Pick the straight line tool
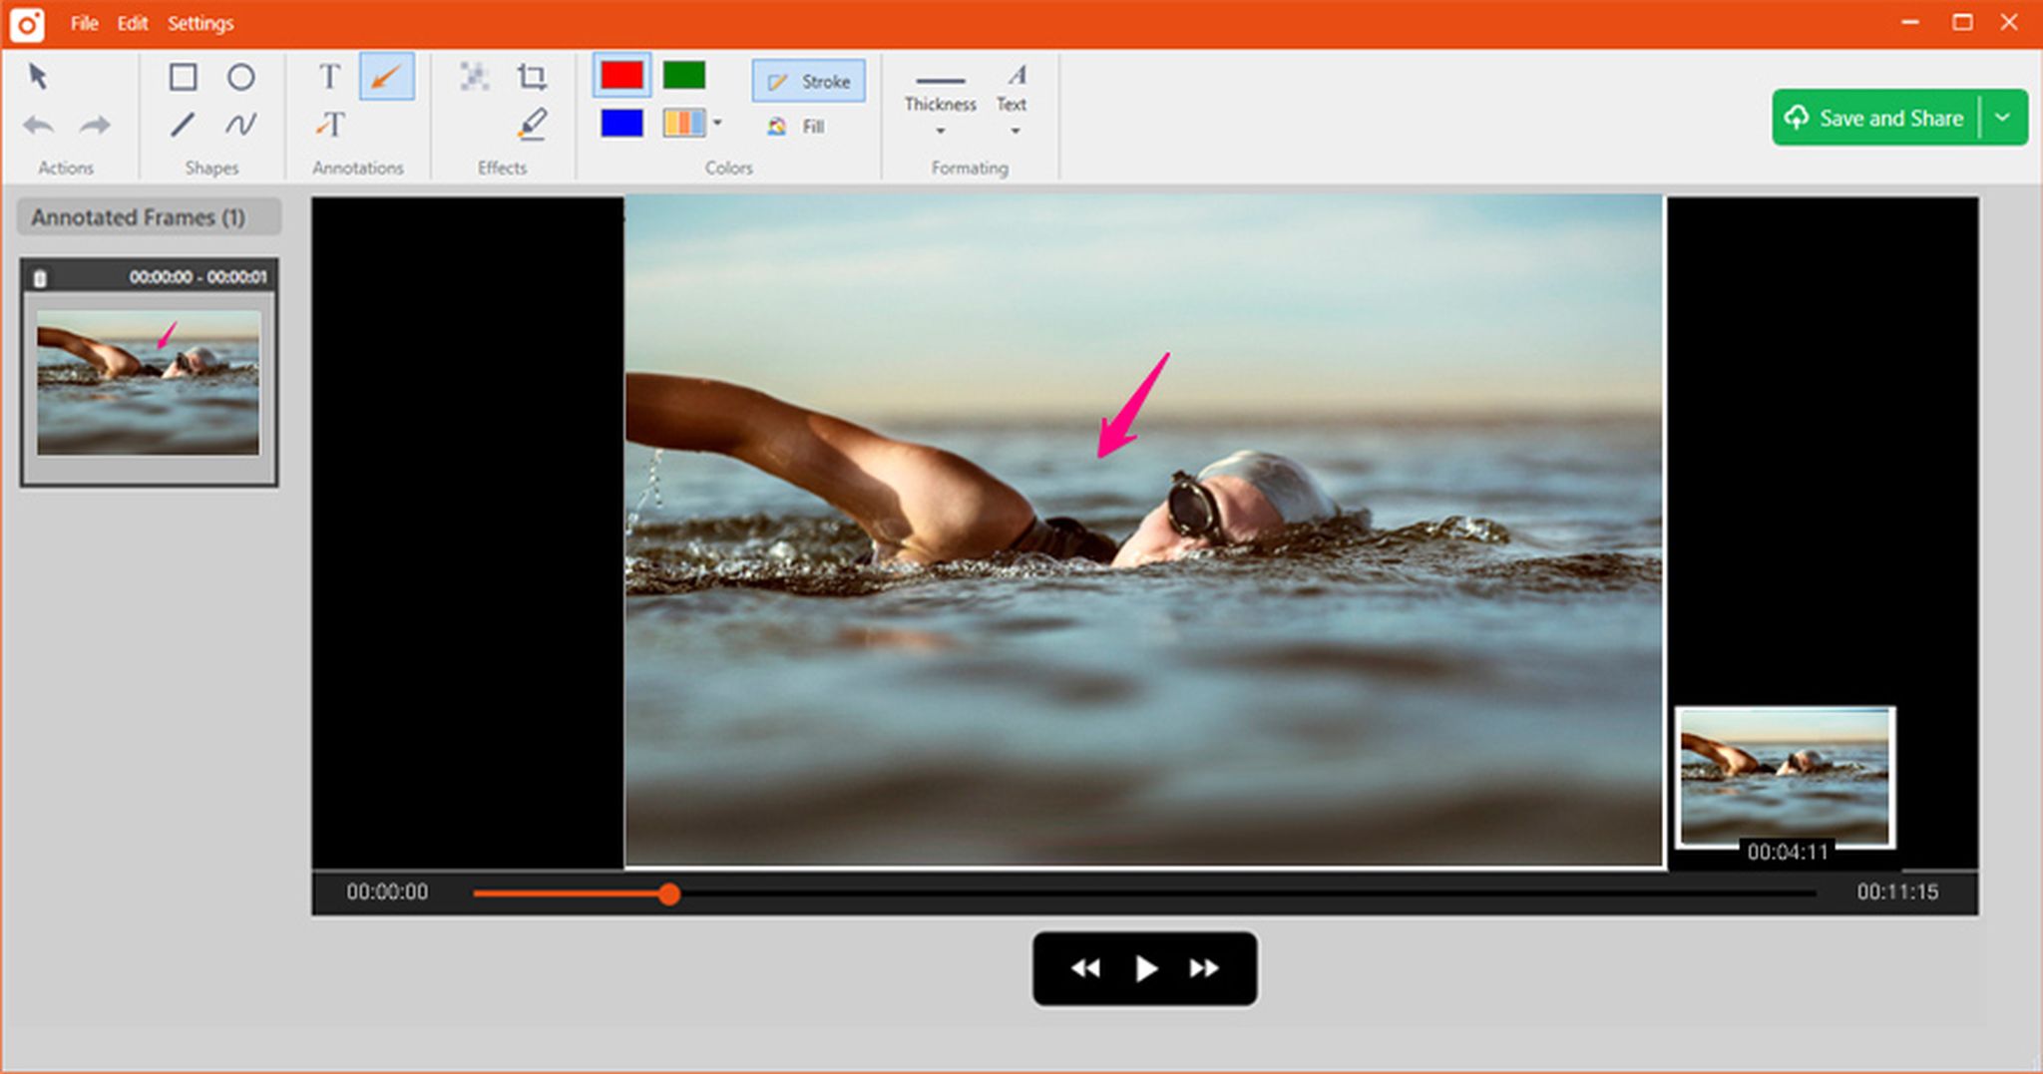2043x1074 pixels. (183, 125)
